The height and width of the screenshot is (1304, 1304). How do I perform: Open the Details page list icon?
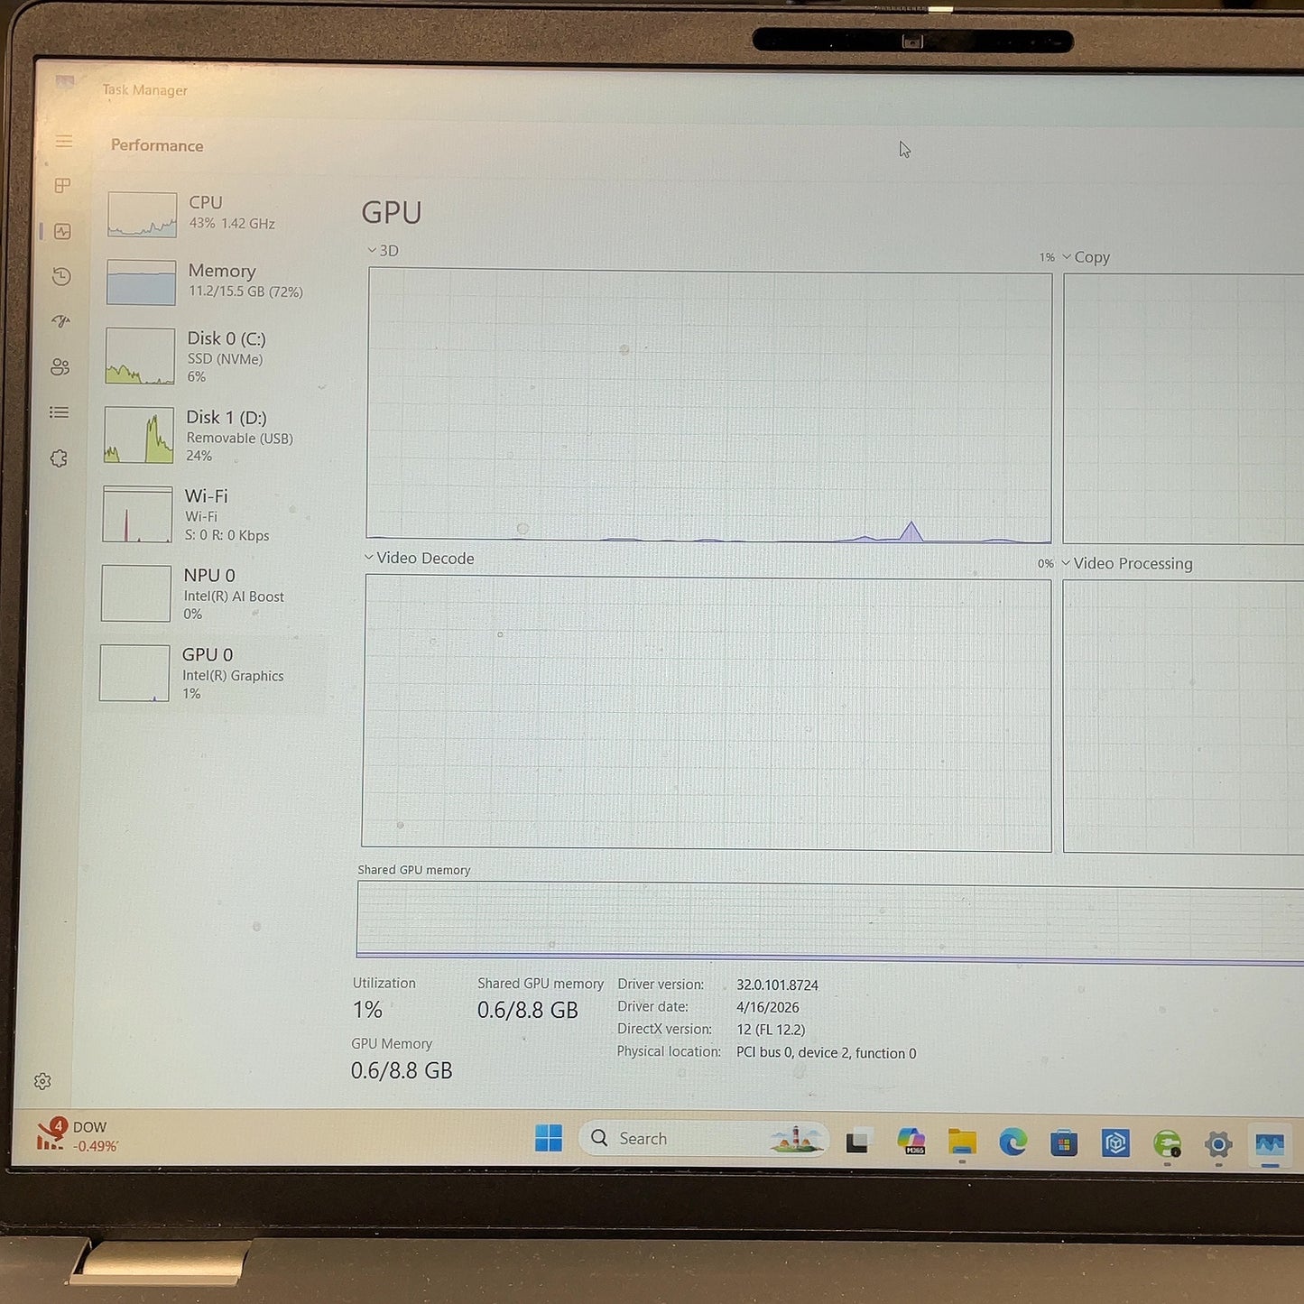click(x=60, y=412)
